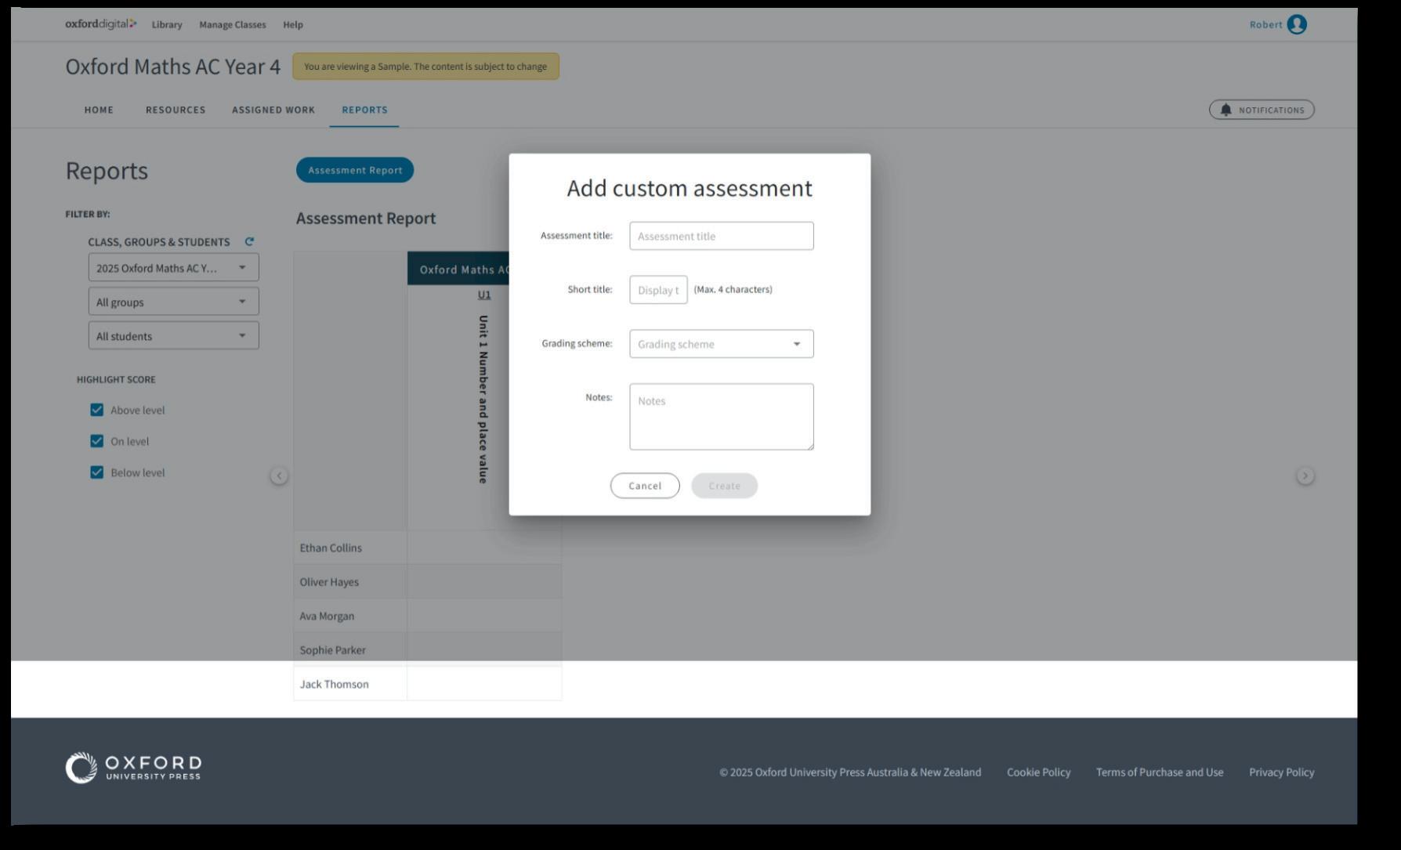Click the right arrow to scroll the report
The height and width of the screenshot is (850, 1401).
coord(1305,476)
